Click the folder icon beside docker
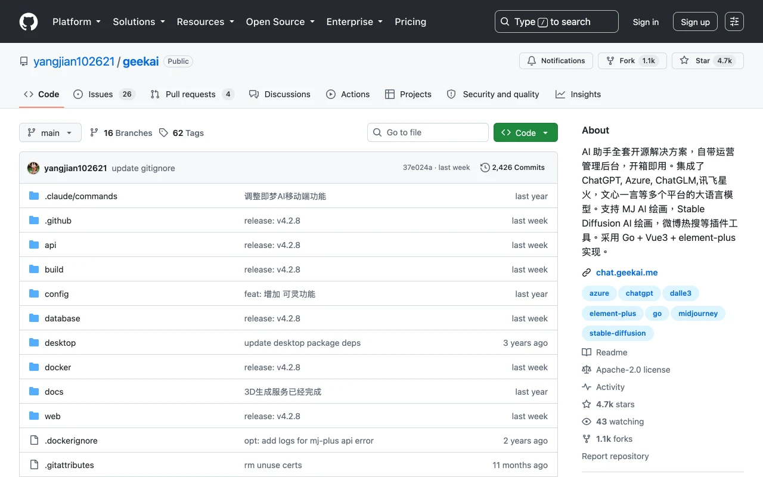This screenshot has height=477, width=763. (x=34, y=367)
